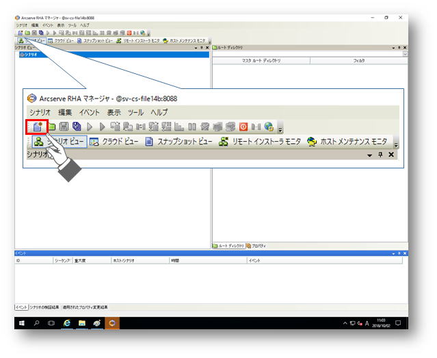Image resolution: width=437 pixels, height=358 pixels.
Task: Open scenario view panel dropdown arrow in main window
Action: pos(196,48)
